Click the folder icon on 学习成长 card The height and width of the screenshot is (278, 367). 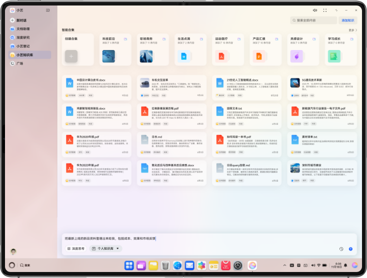pos(352,39)
